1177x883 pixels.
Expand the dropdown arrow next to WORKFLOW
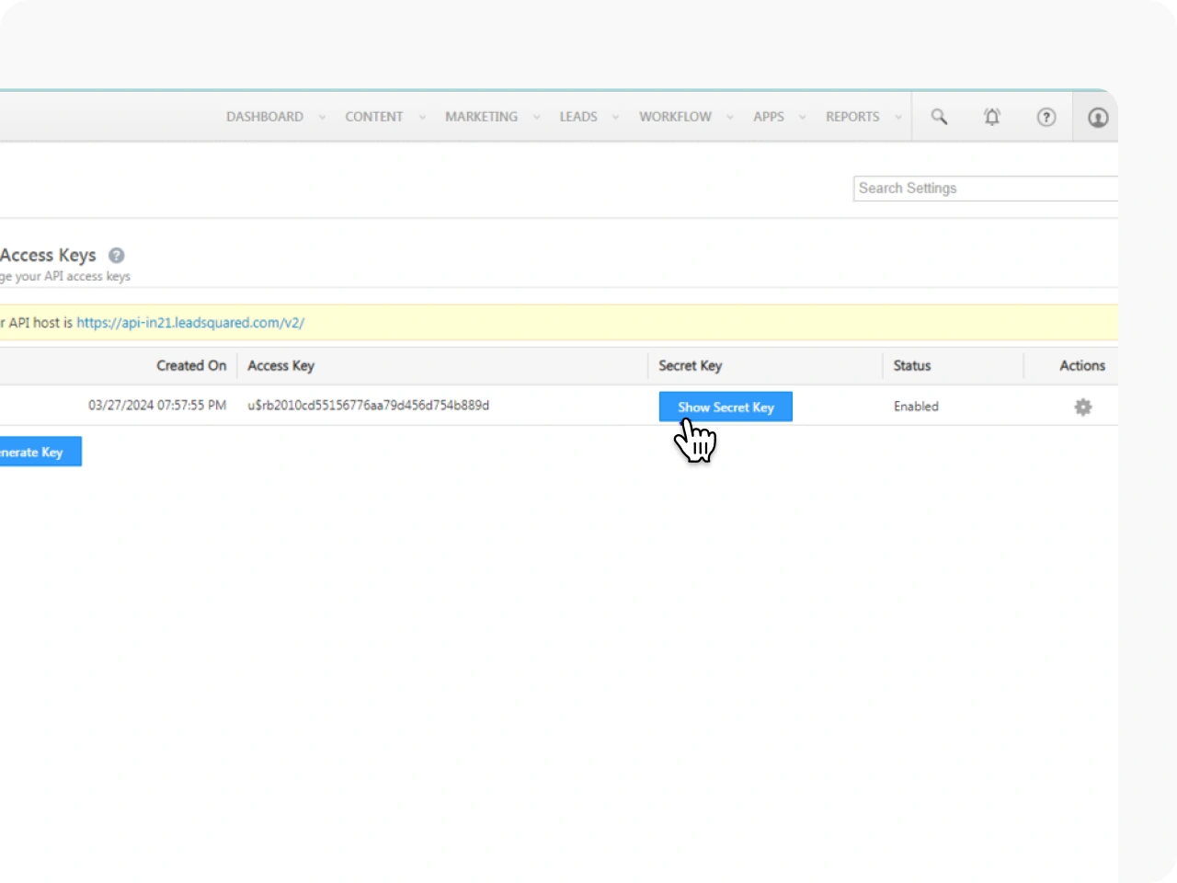730,118
